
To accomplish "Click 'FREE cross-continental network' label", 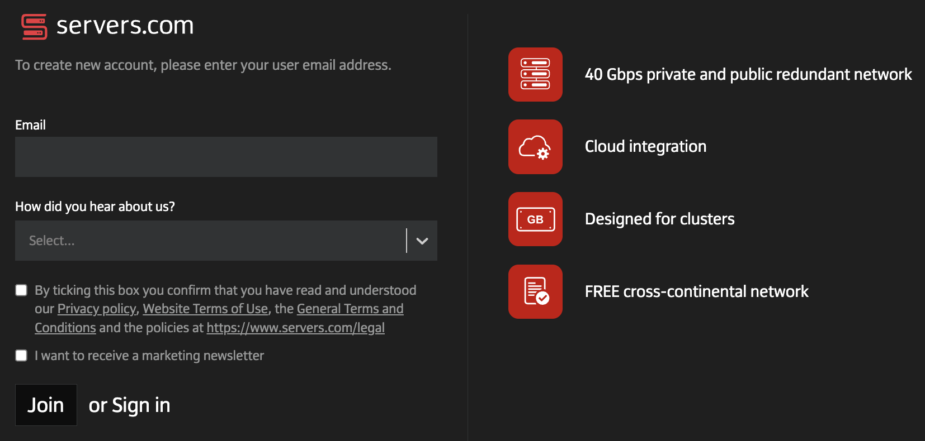I will point(696,291).
